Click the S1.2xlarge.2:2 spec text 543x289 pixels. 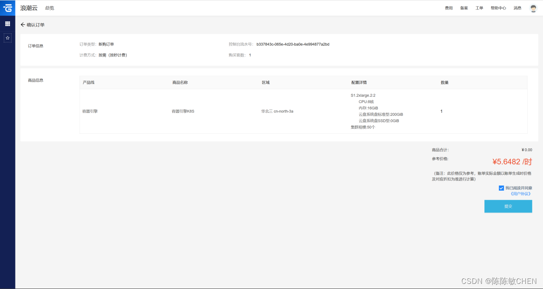[x=363, y=95]
